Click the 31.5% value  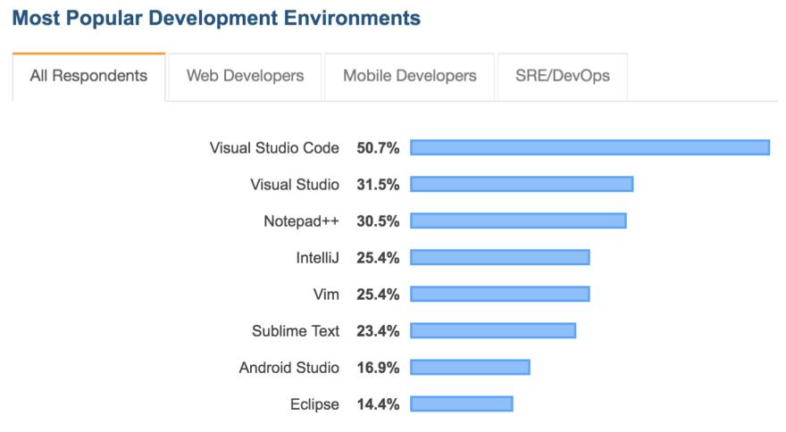[x=378, y=185]
